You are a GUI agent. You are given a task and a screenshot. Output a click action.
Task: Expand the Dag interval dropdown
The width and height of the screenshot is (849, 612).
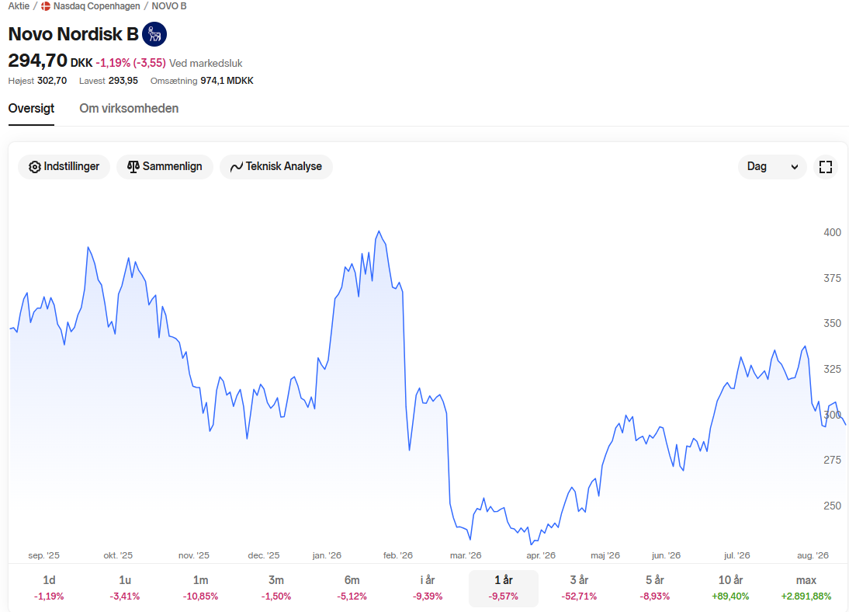772,166
